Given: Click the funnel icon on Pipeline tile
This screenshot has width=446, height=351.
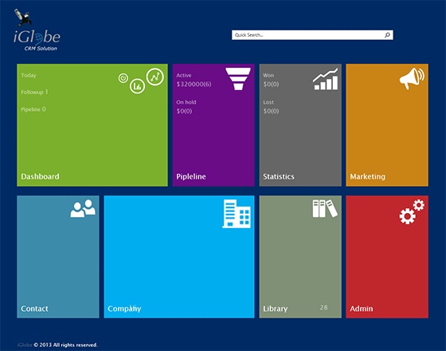Looking at the screenshot, I should [238, 79].
